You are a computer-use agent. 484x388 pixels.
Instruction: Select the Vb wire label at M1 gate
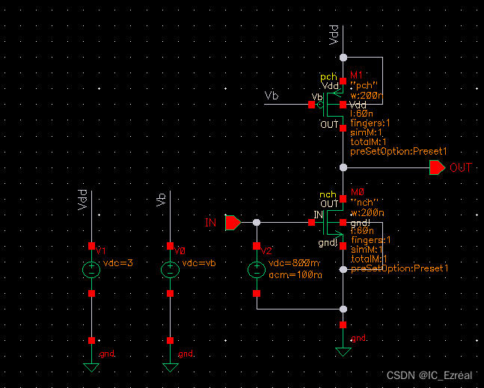click(x=273, y=96)
